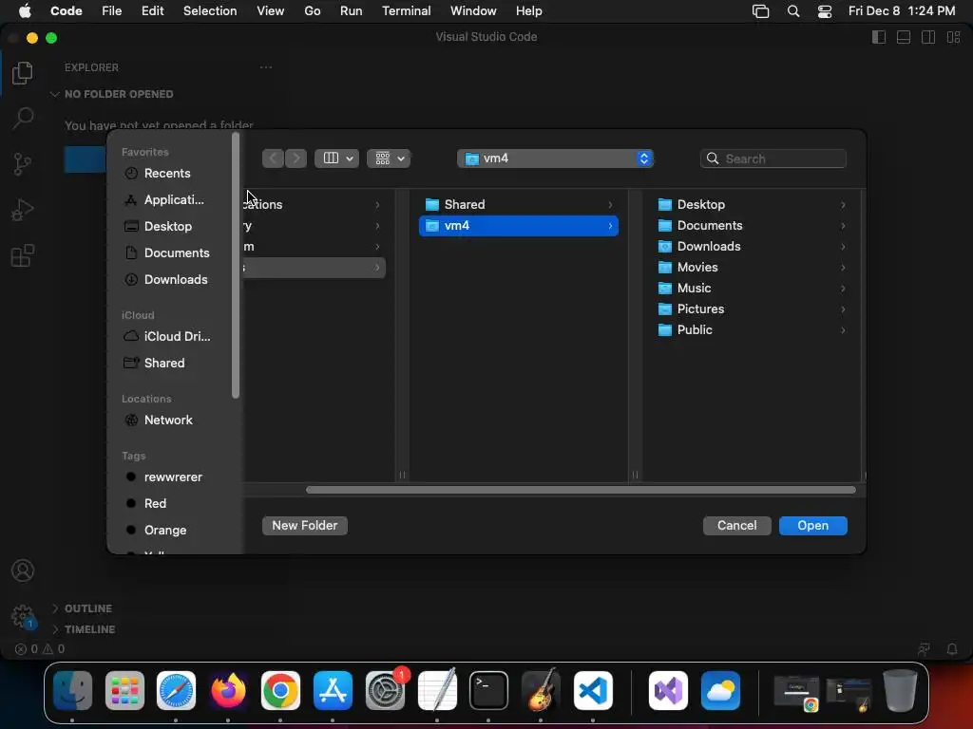
Task: Click the New Folder button
Action: 305,526
